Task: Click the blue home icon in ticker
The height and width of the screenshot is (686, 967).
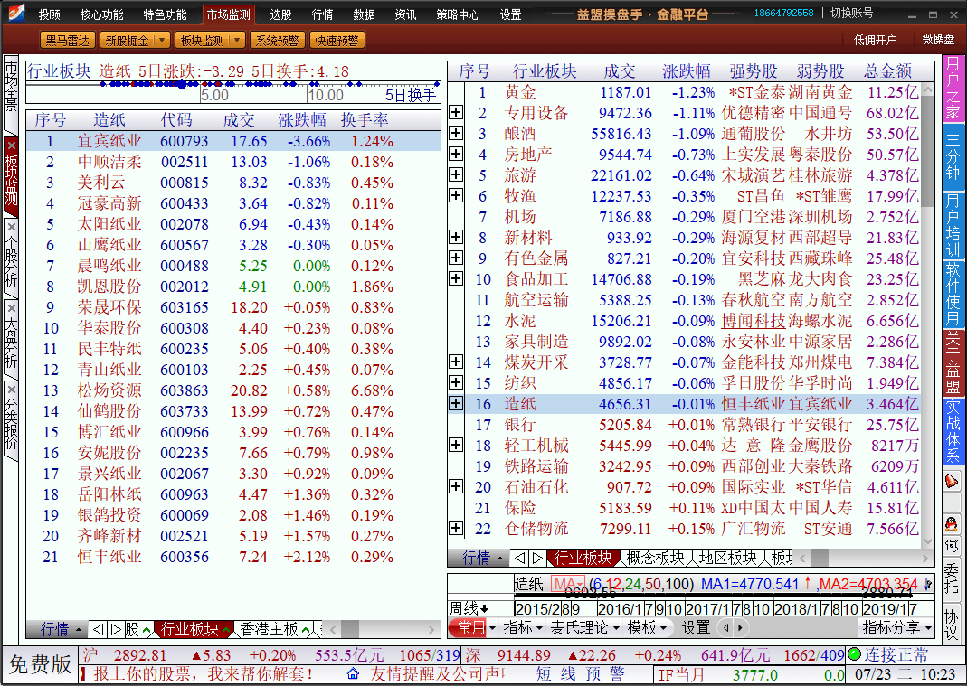Action: point(353,673)
